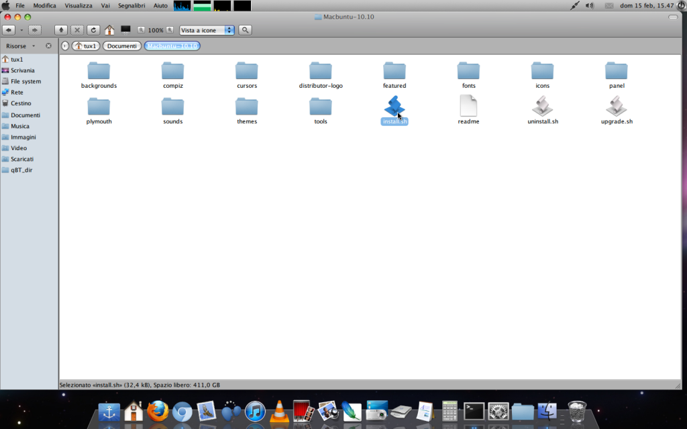Zoom in using the right magnifier icon
The height and width of the screenshot is (429, 687).
pyautogui.click(x=170, y=30)
